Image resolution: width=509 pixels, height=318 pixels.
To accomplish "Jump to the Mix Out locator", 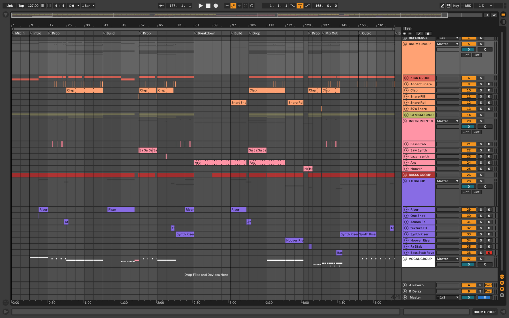I will coord(329,33).
